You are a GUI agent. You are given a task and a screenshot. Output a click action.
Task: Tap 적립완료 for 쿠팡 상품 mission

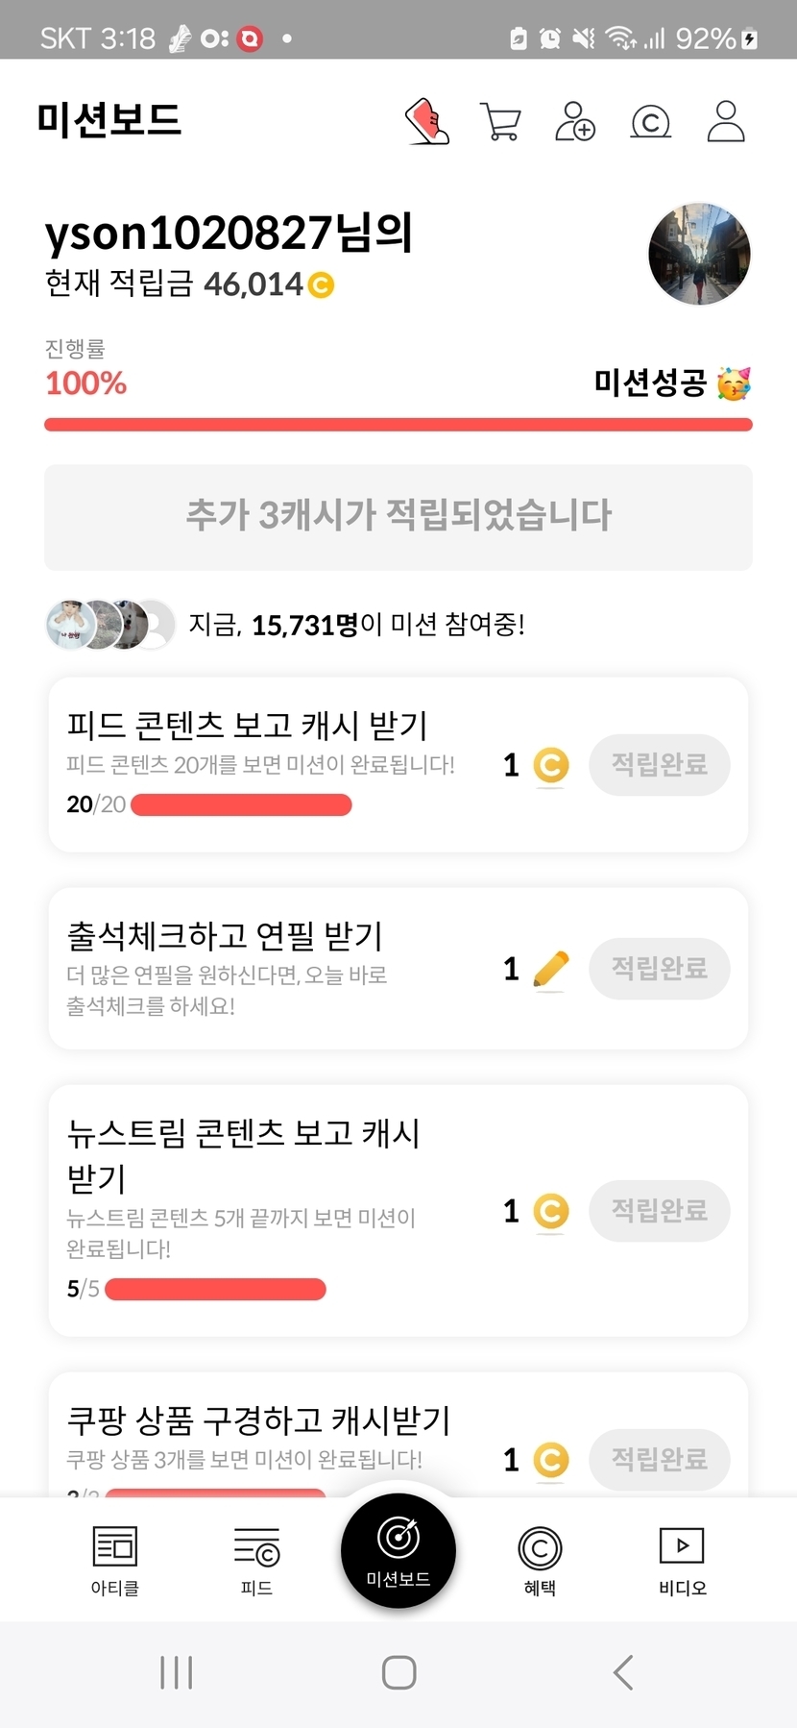pos(659,1459)
